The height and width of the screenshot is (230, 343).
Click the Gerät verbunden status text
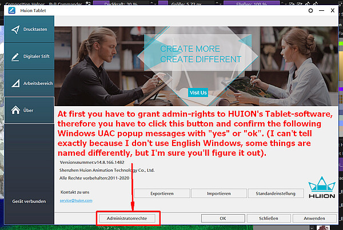pos(29,201)
